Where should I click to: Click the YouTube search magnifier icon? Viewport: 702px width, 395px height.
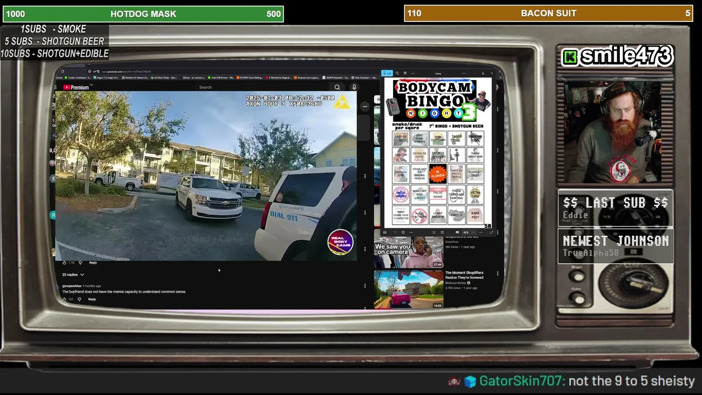point(337,87)
